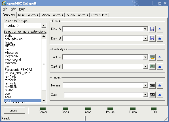Select the ram4mb extension
This screenshot has width=169, height=122.
click(23, 83)
